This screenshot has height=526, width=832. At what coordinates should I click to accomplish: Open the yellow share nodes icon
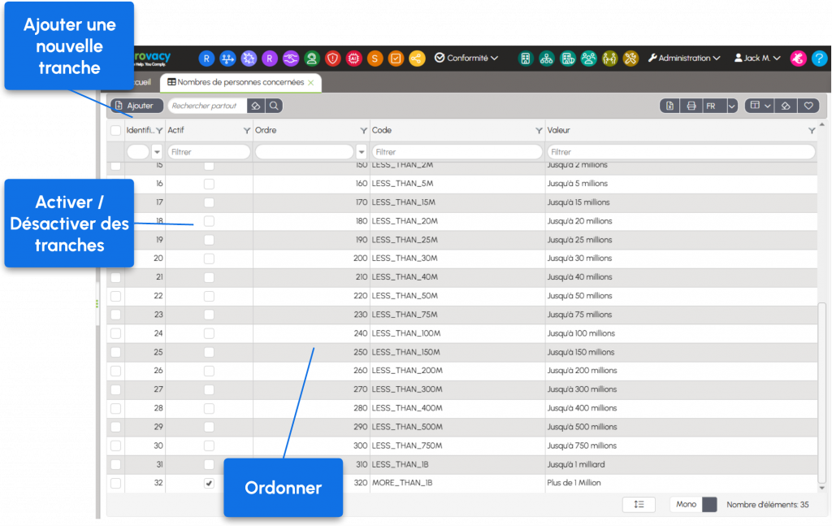(417, 59)
